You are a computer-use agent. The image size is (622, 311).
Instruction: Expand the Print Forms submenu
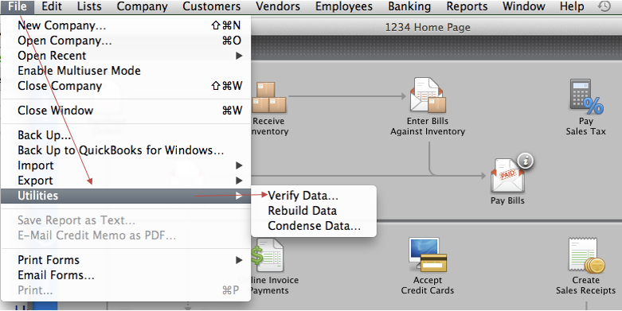click(x=126, y=260)
